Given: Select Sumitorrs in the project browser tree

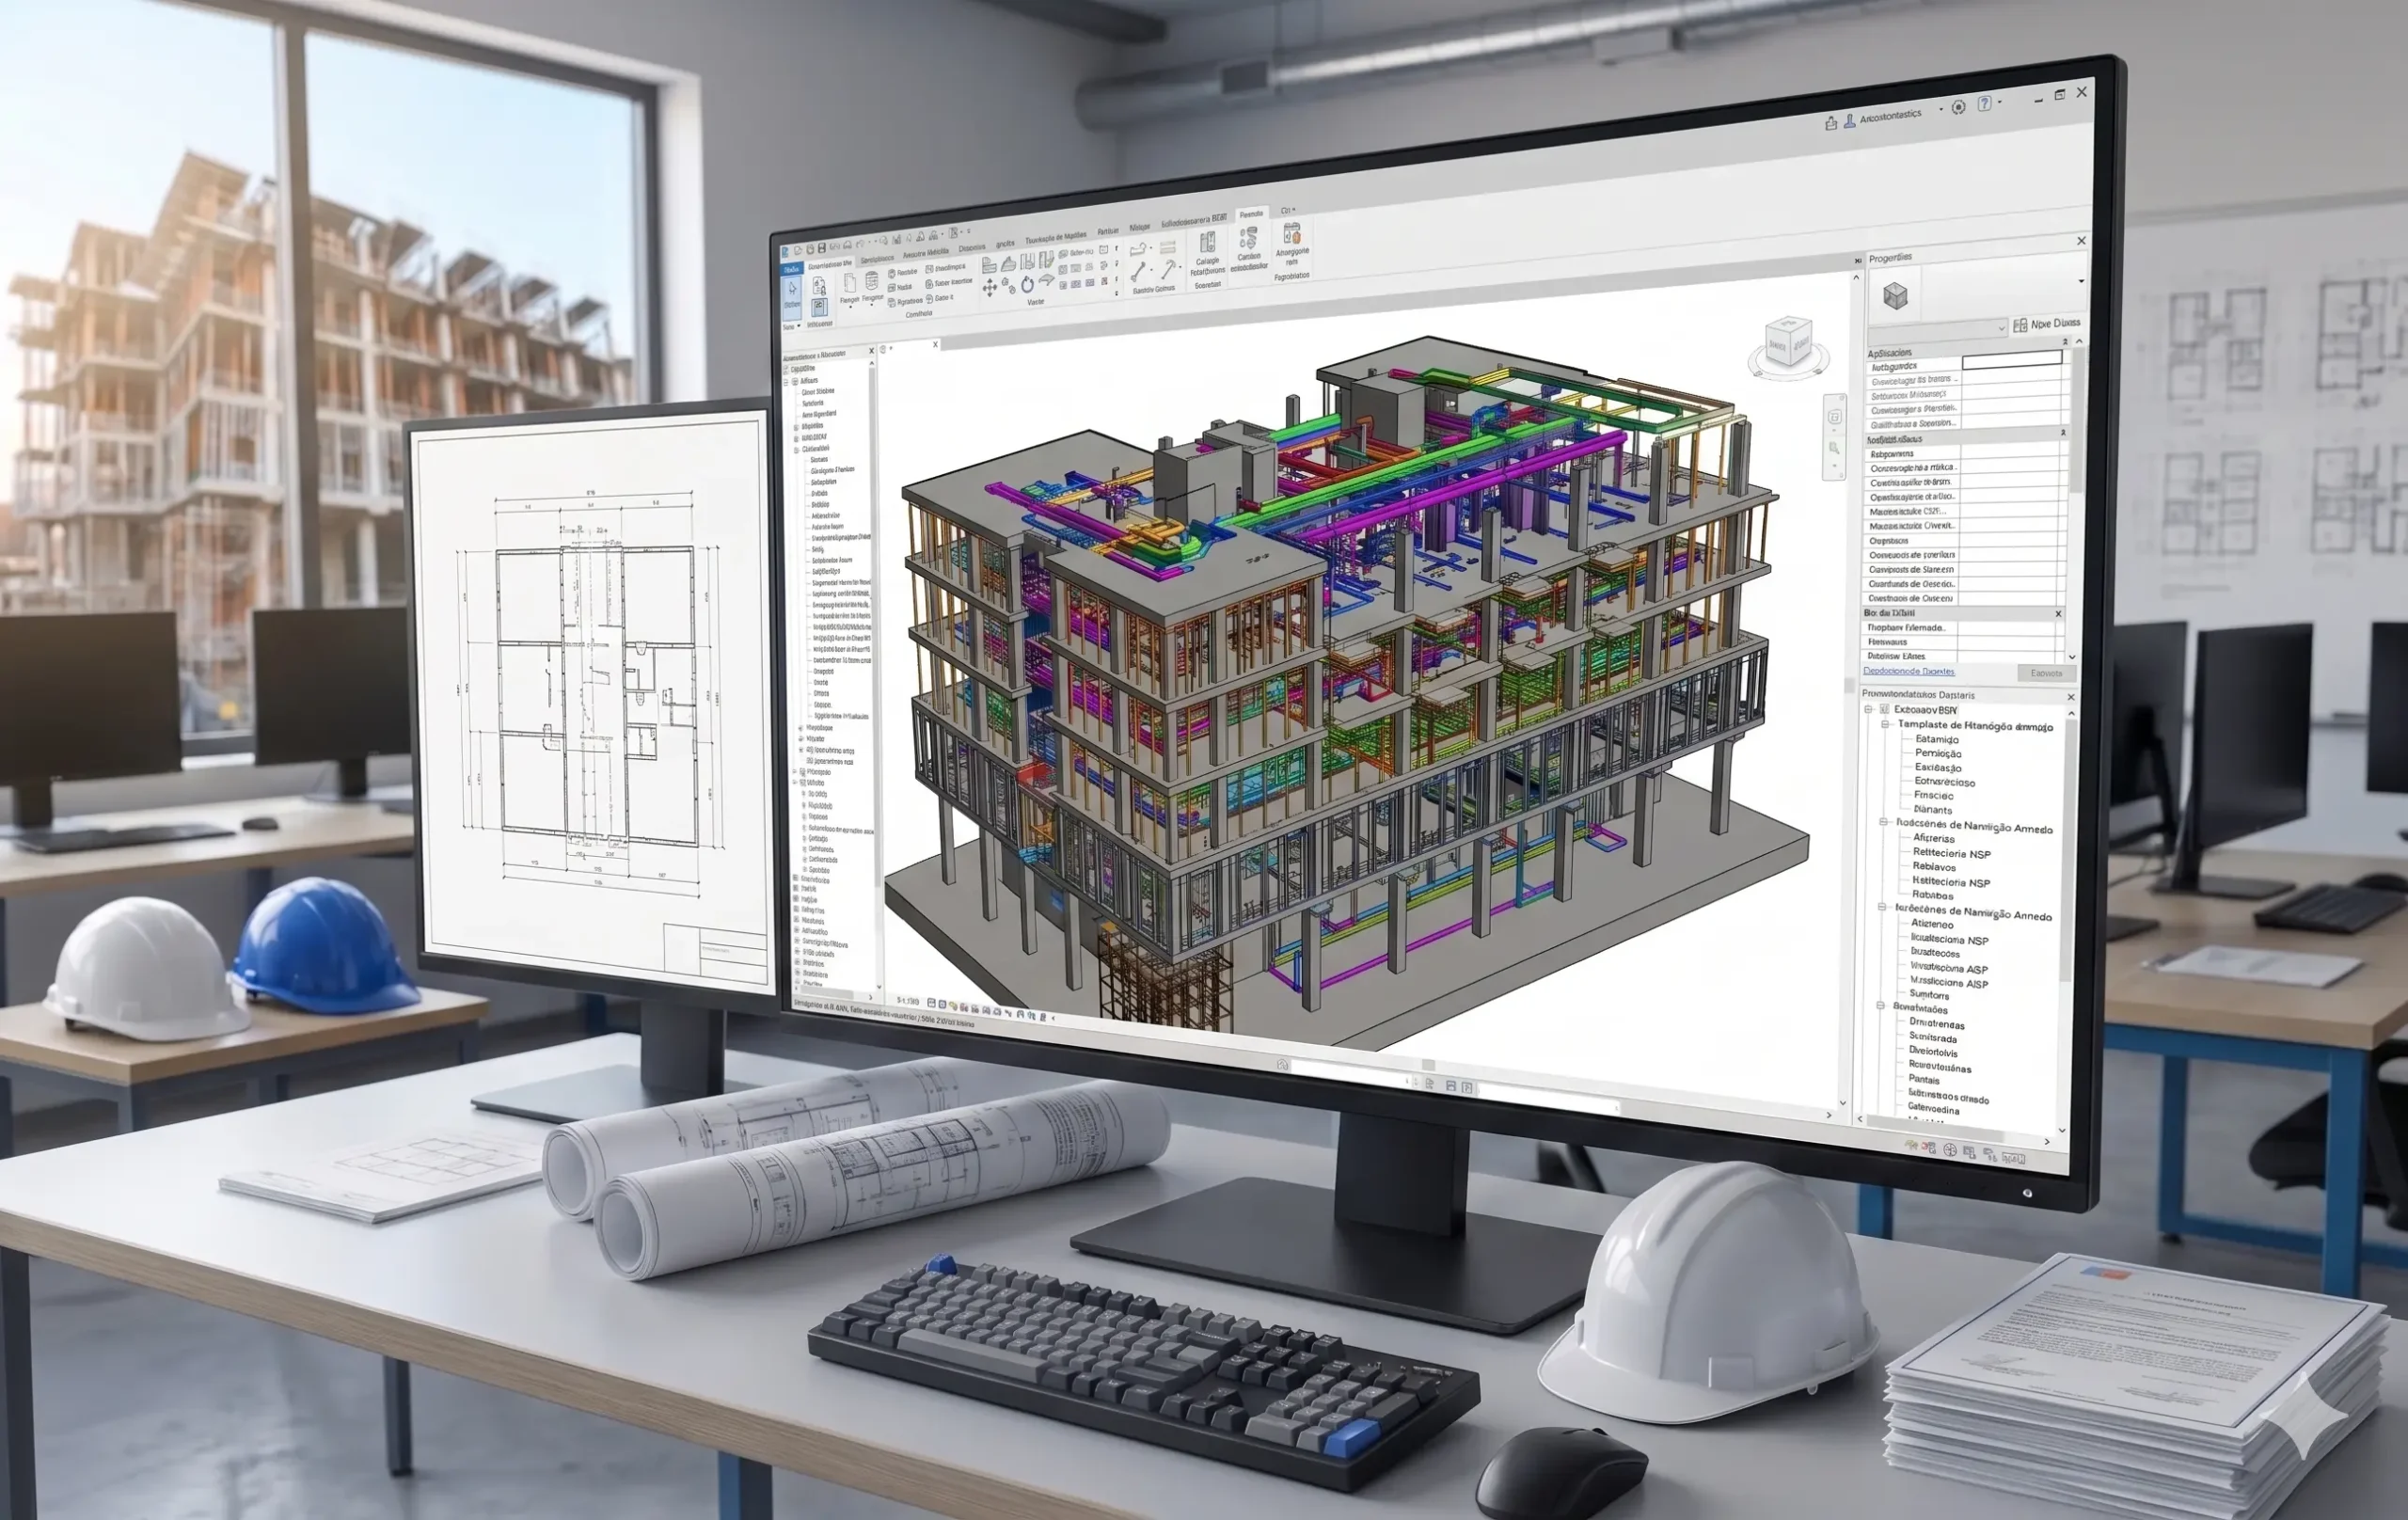Looking at the screenshot, I should pos(1930,995).
